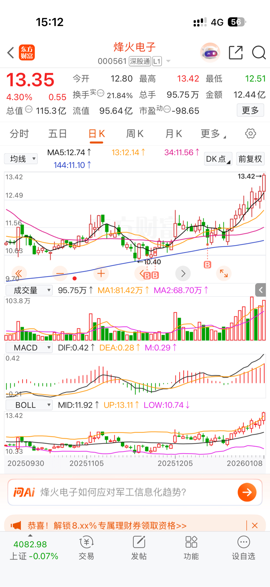This screenshot has width=270, height=587.
Task: Switch to the 五日 tab
Action: pos(58,134)
